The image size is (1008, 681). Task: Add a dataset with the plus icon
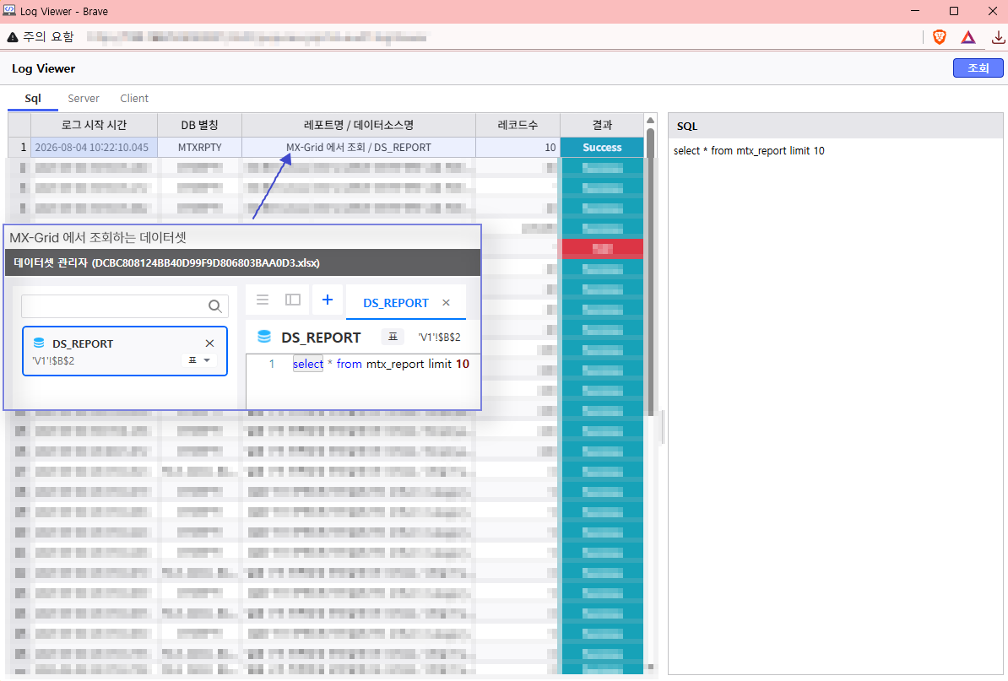tap(328, 300)
